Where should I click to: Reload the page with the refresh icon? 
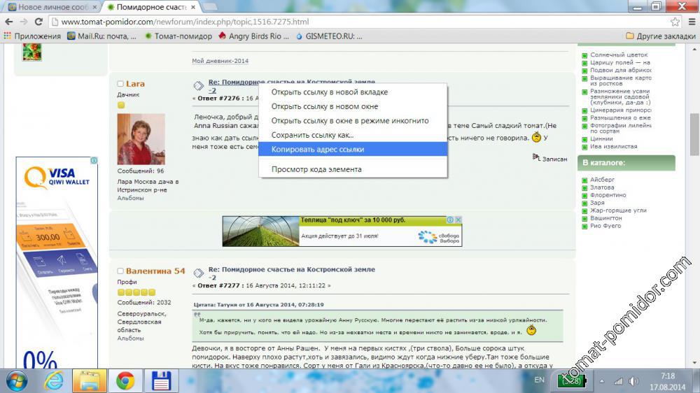point(38,22)
